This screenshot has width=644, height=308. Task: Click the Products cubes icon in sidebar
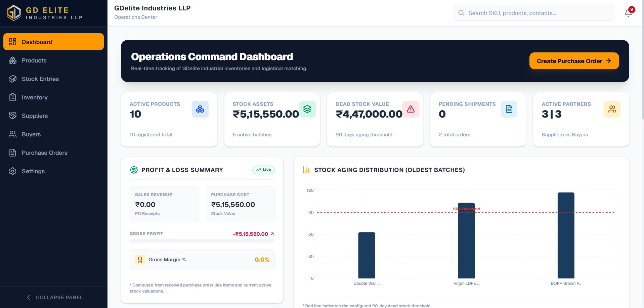point(12,60)
